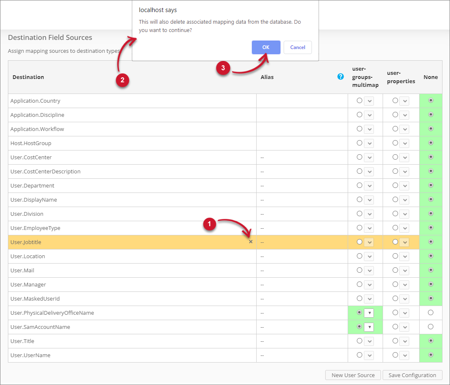Select None radio for User.PhysicalDeliveryOfficeName
This screenshot has height=385, width=450.
click(430, 313)
